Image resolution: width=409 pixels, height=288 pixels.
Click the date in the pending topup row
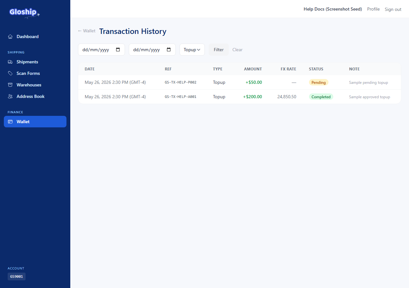coord(115,82)
